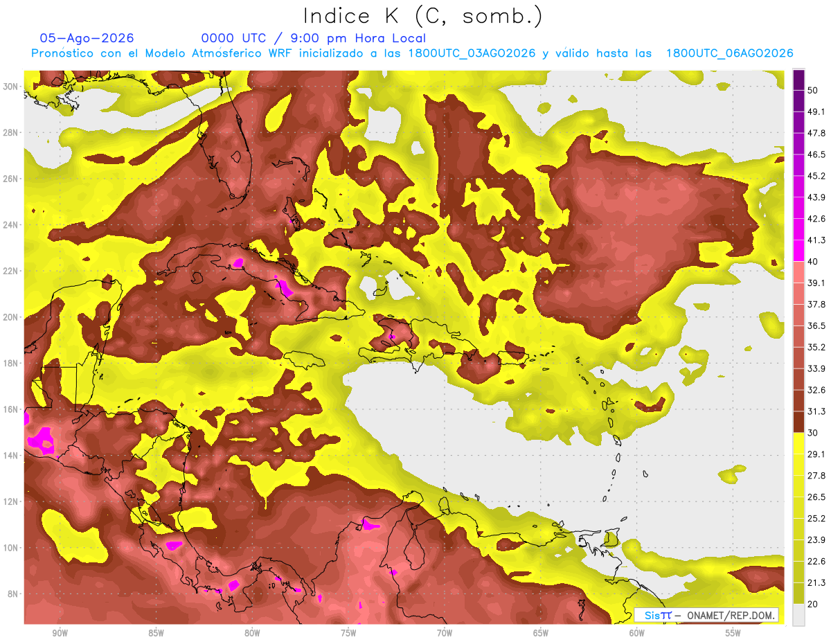Click the "28N" latitude label
Viewport: 831px width, 642px height.
11,133
